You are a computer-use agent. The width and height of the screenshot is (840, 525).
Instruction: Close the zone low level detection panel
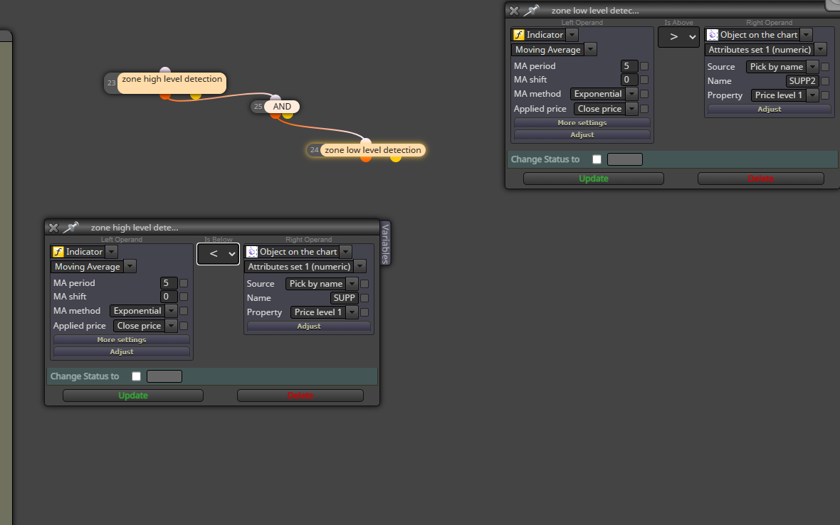(x=514, y=11)
